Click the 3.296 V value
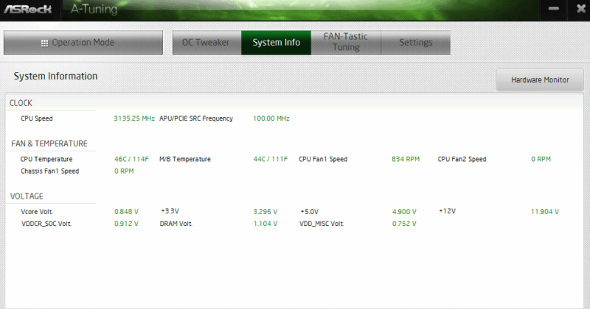The image size is (590, 309). click(x=265, y=212)
